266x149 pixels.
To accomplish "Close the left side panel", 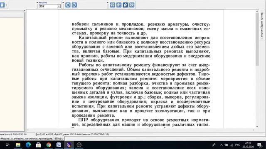I will pos(24,11).
